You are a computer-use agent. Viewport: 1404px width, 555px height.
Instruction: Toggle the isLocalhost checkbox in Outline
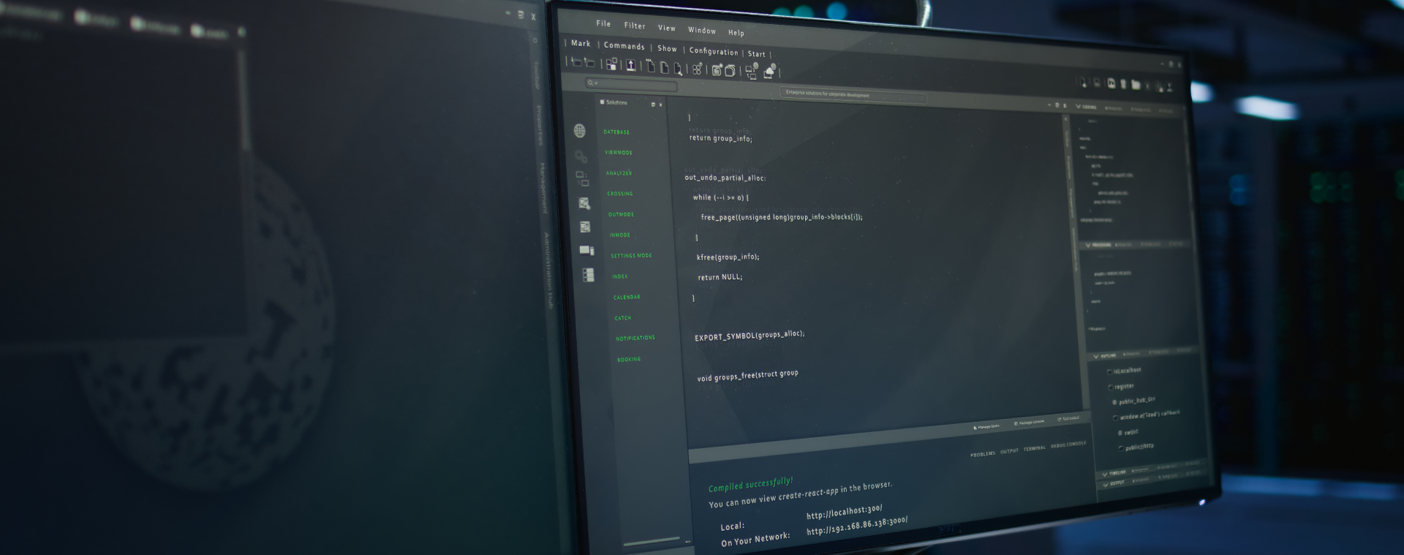[1109, 372]
